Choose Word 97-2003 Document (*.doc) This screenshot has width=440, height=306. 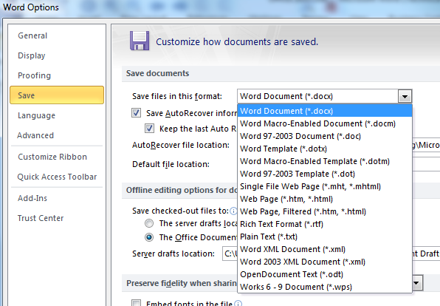click(325, 136)
